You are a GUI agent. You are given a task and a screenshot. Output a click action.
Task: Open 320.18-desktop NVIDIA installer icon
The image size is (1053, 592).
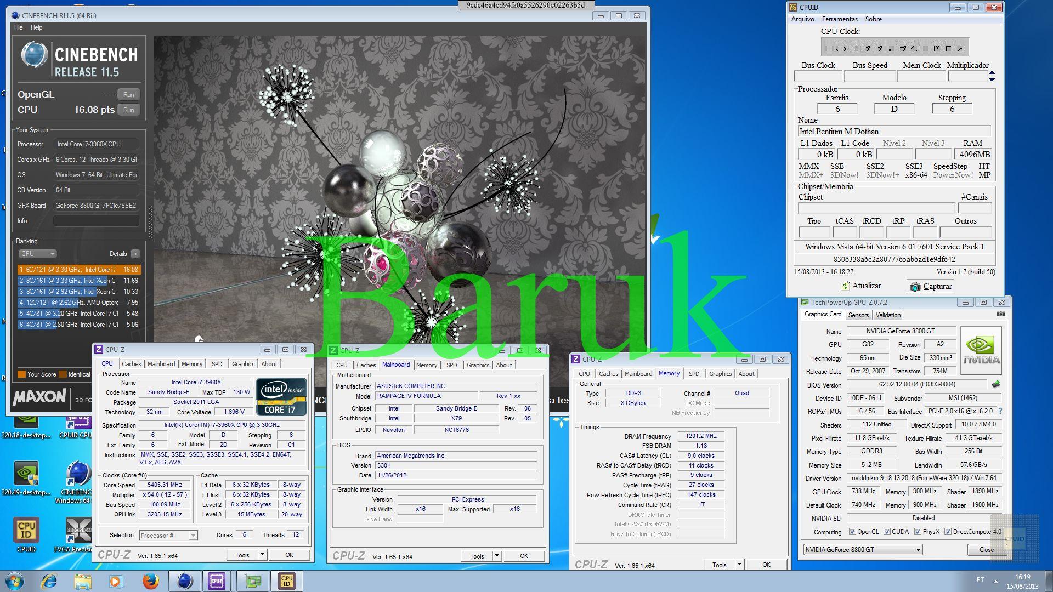tap(26, 426)
